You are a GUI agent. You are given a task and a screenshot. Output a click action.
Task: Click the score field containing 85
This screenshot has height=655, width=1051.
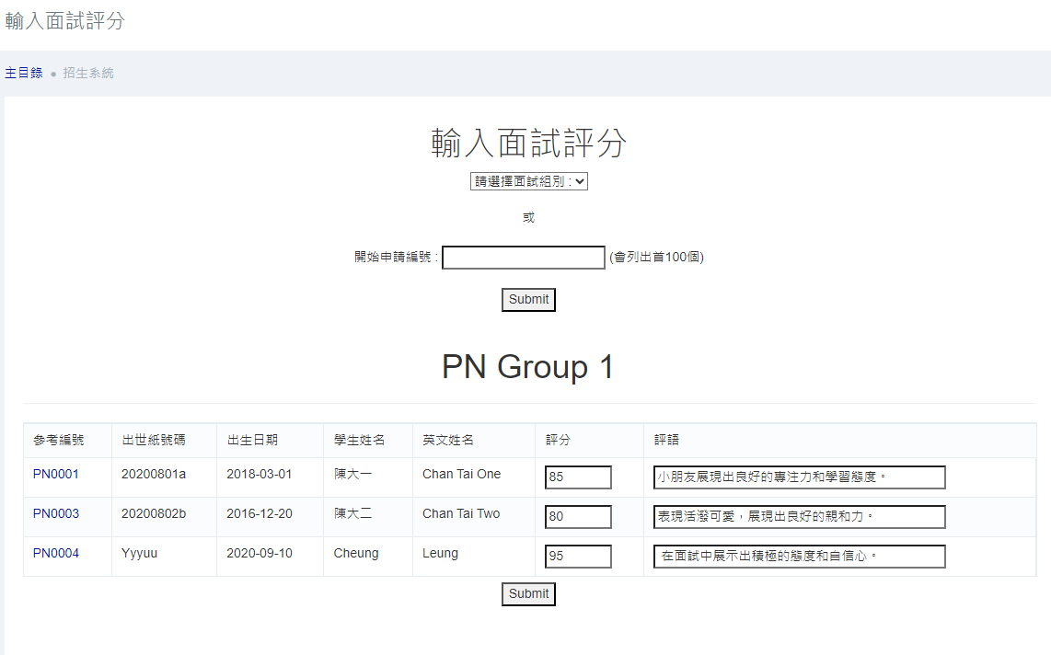coord(578,477)
